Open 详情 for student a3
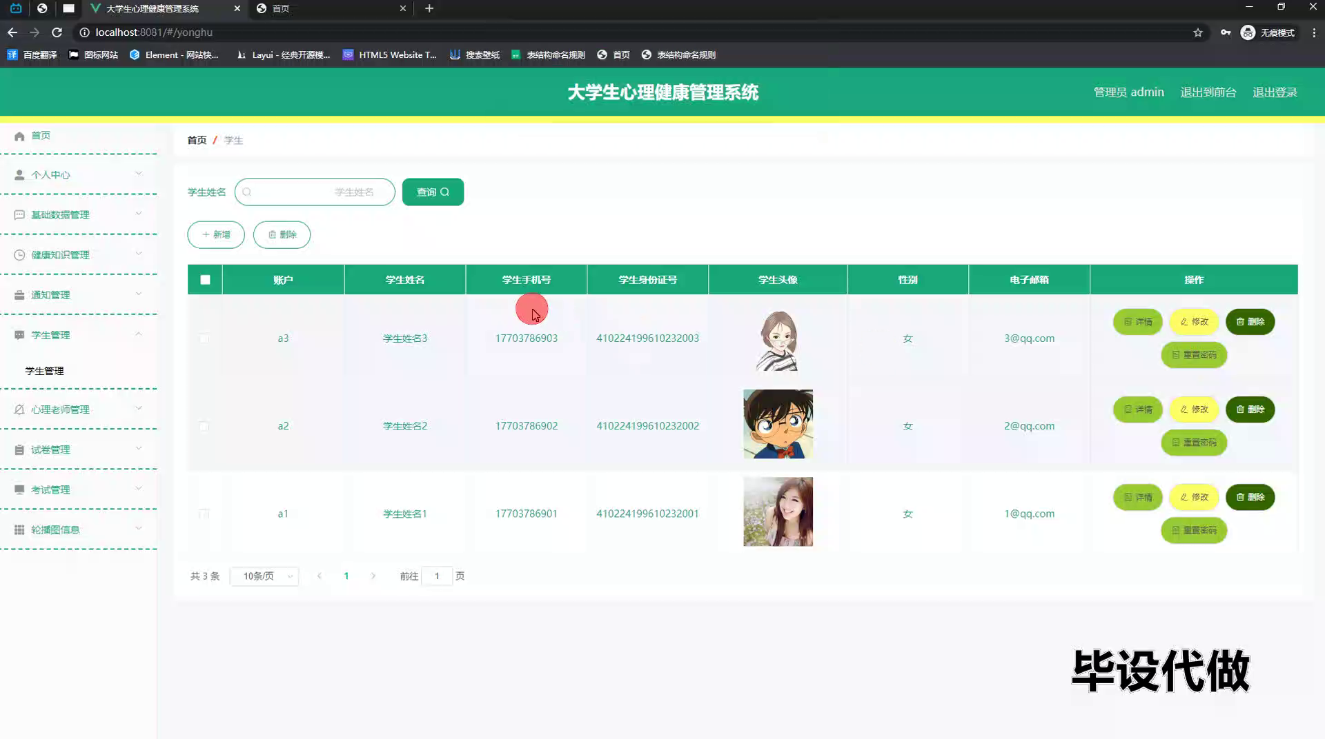The width and height of the screenshot is (1325, 739). (1138, 322)
